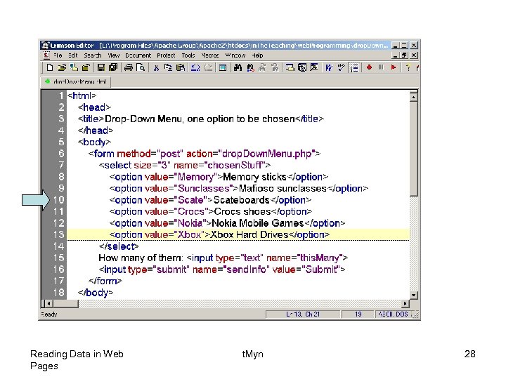Open the Search menu
Image resolution: width=506 pixels, height=379 pixels.
[x=93, y=55]
